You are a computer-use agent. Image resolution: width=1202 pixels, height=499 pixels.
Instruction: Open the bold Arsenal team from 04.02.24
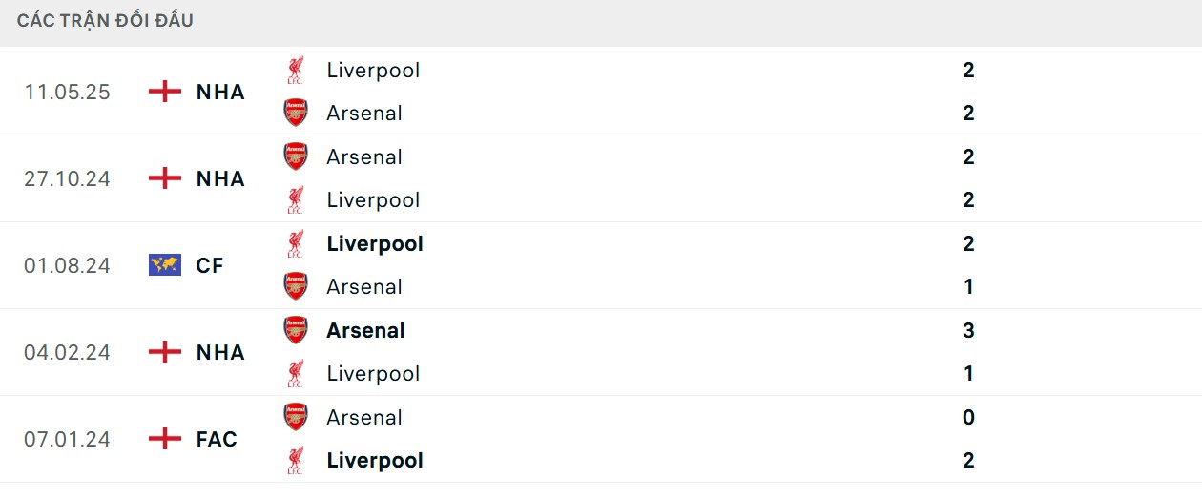tap(365, 330)
